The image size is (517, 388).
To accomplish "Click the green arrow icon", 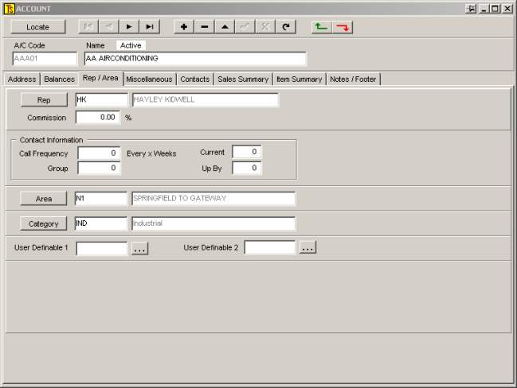I will [320, 27].
